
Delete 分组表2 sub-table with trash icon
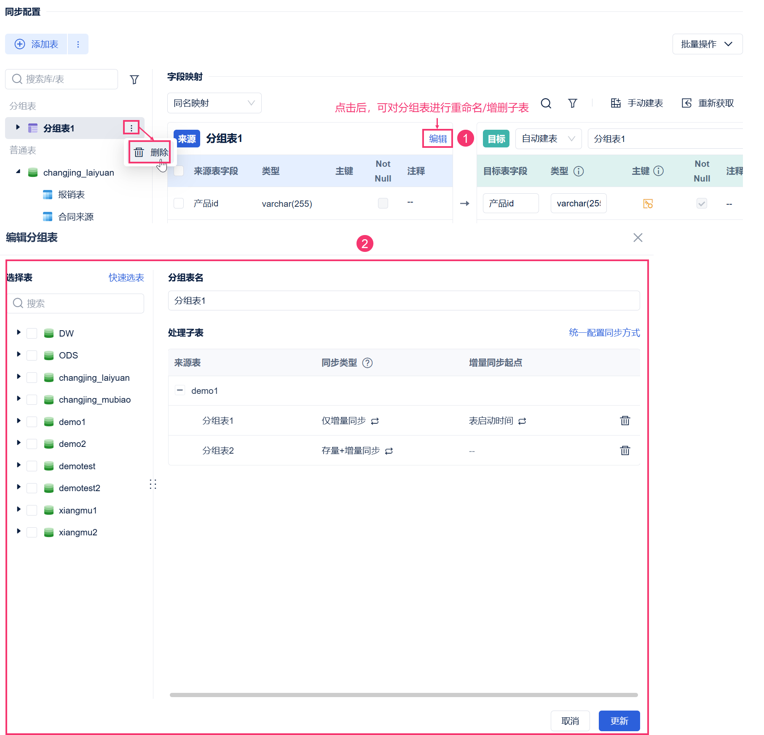(x=625, y=450)
